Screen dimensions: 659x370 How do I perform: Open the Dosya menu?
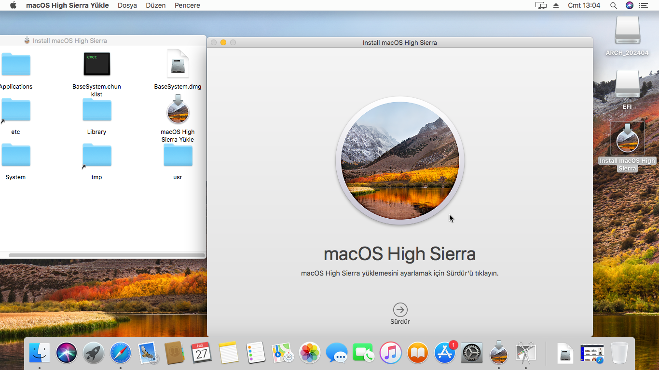tap(127, 5)
